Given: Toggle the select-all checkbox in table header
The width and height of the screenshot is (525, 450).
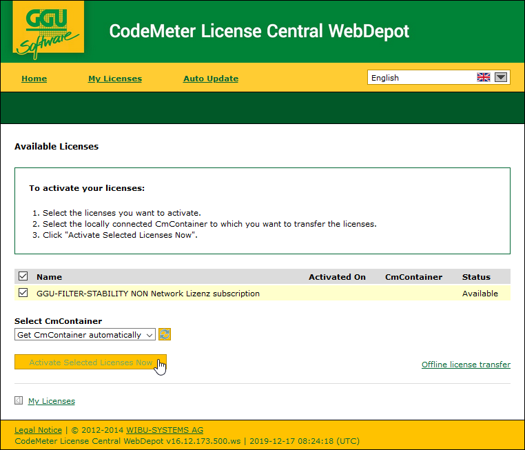Looking at the screenshot, I should (x=23, y=276).
